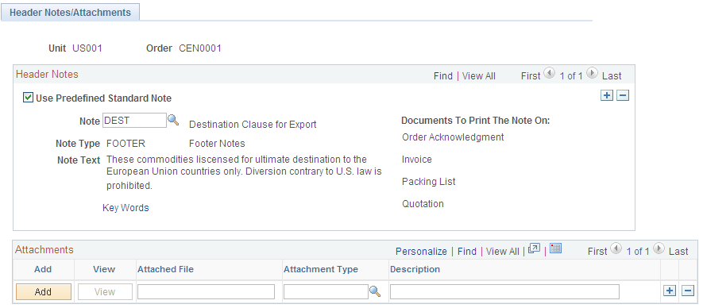
Task: Click the Attachments section title
Action: 44,250
